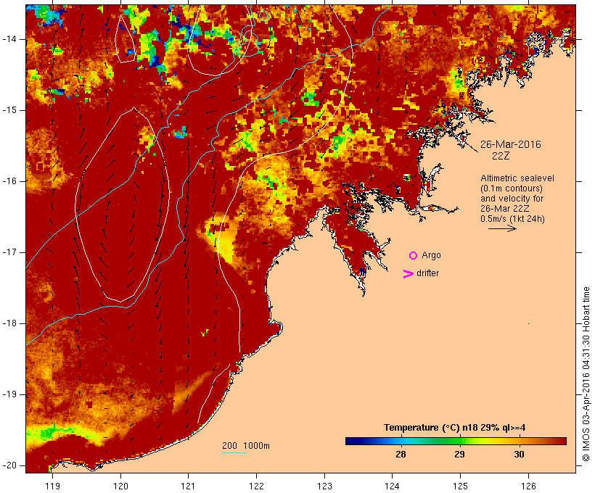This screenshot has width=595, height=493.
Task: Click the '-19' latitude axis label
Action: [9, 394]
